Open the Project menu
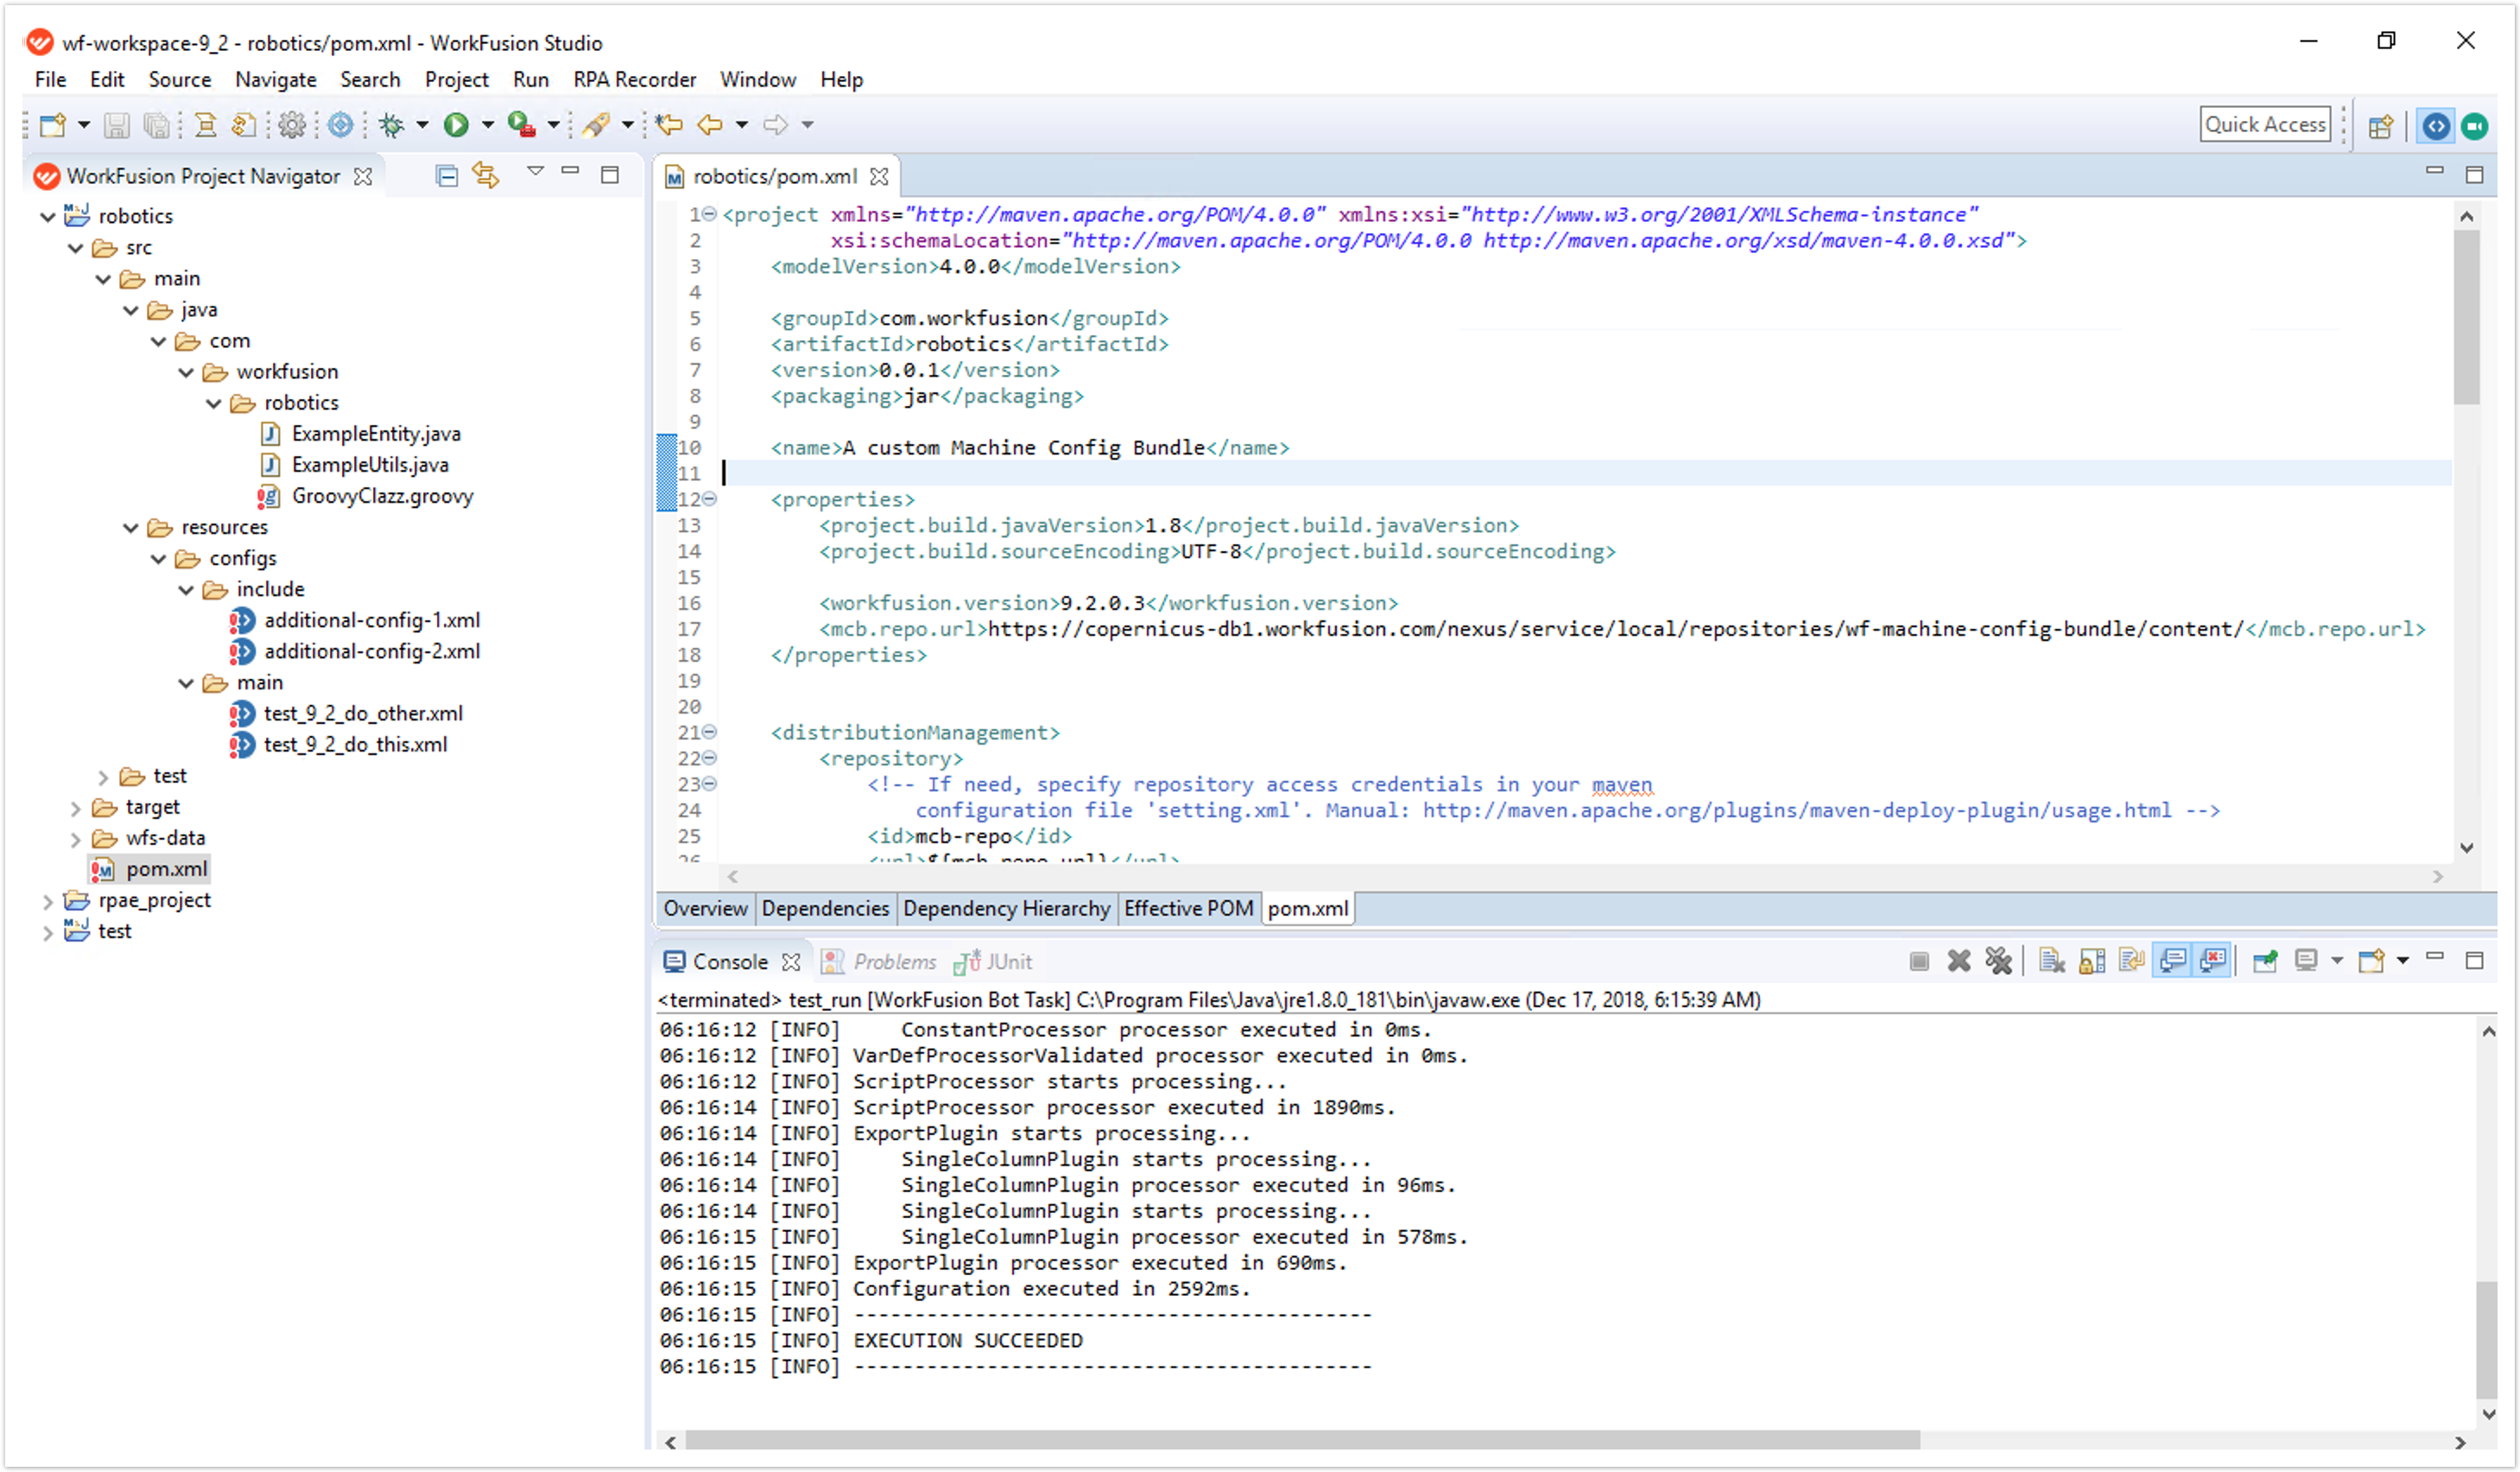This screenshot has width=2520, height=1472. click(456, 80)
